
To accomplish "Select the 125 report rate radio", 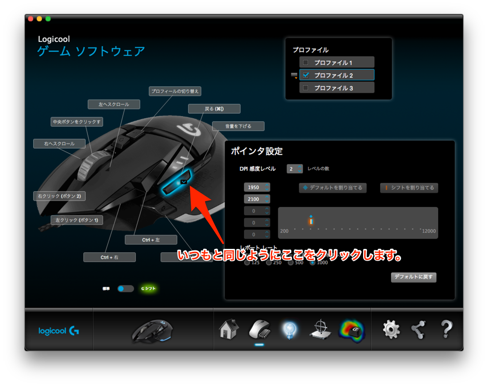I will coord(247,263).
